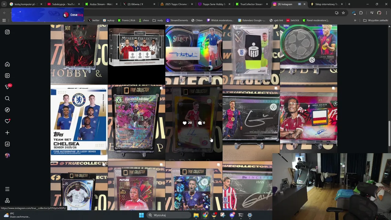This screenshot has height=220, width=391.
Task: Open the nudy bookmarks folder
Action: click(158, 20)
